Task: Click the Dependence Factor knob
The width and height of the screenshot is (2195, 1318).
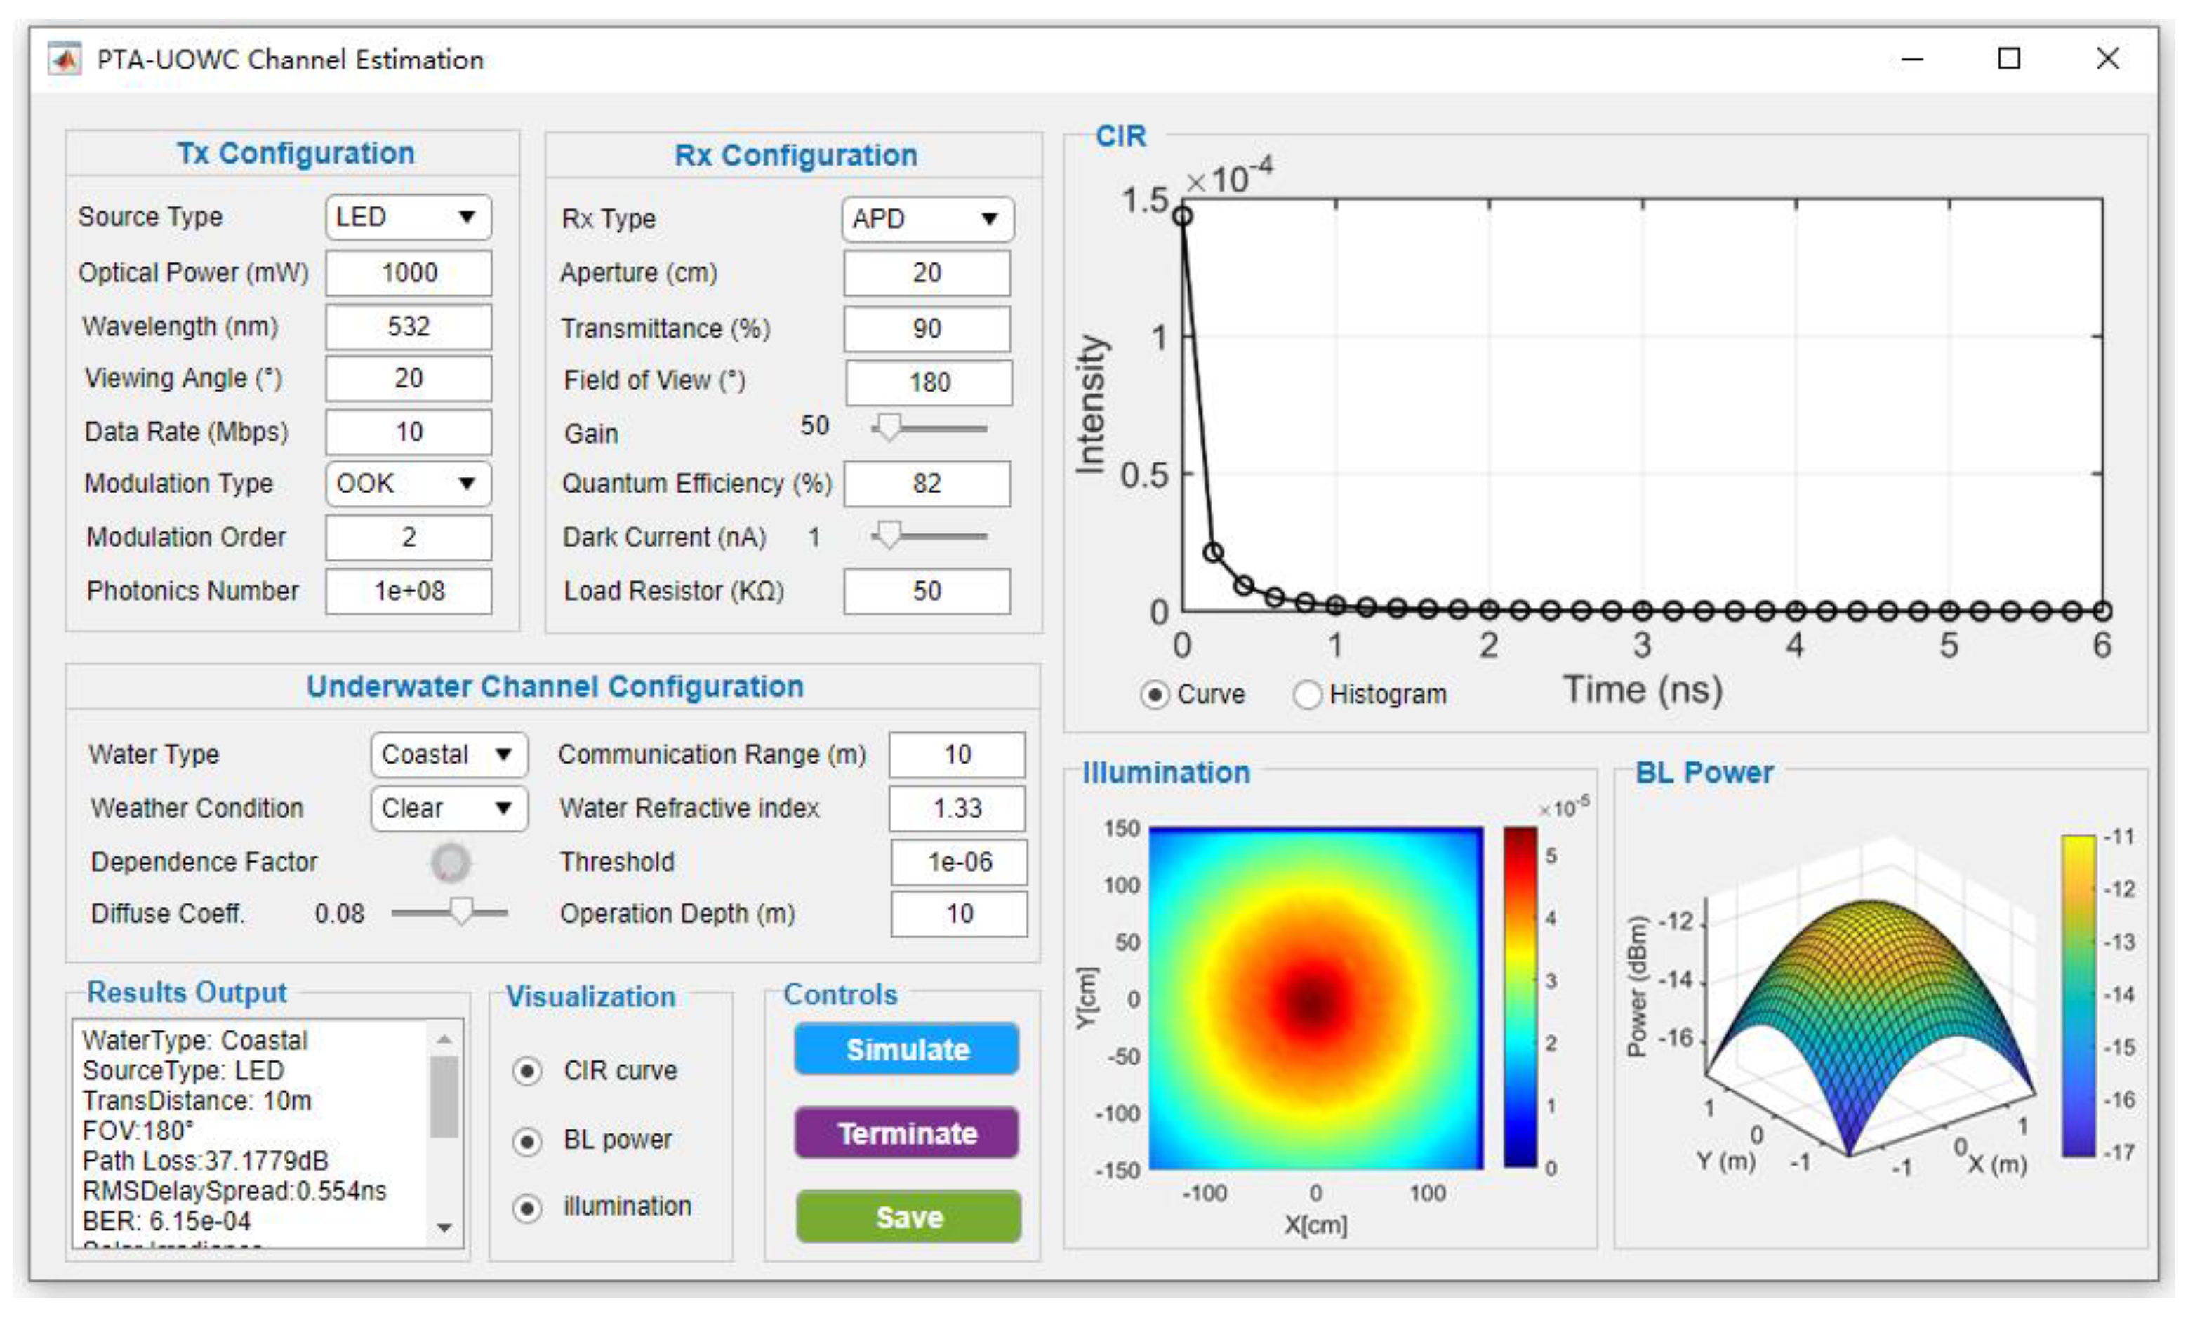Action: point(451,862)
